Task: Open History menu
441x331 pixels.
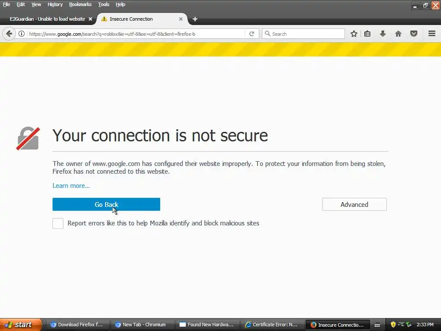Action: click(x=55, y=4)
